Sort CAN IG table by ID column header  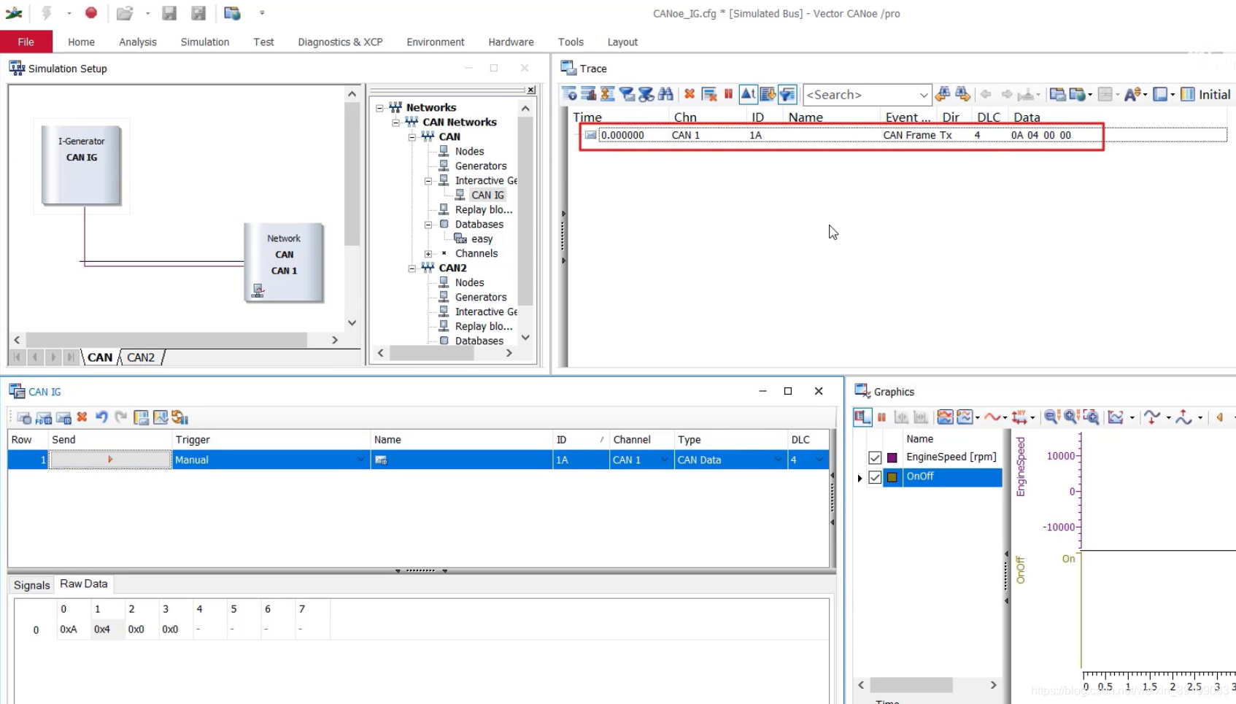580,439
